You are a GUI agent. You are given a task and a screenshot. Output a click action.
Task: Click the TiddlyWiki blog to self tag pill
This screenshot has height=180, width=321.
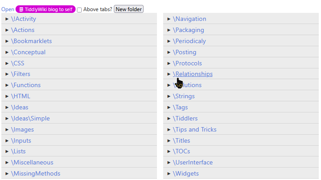point(45,9)
